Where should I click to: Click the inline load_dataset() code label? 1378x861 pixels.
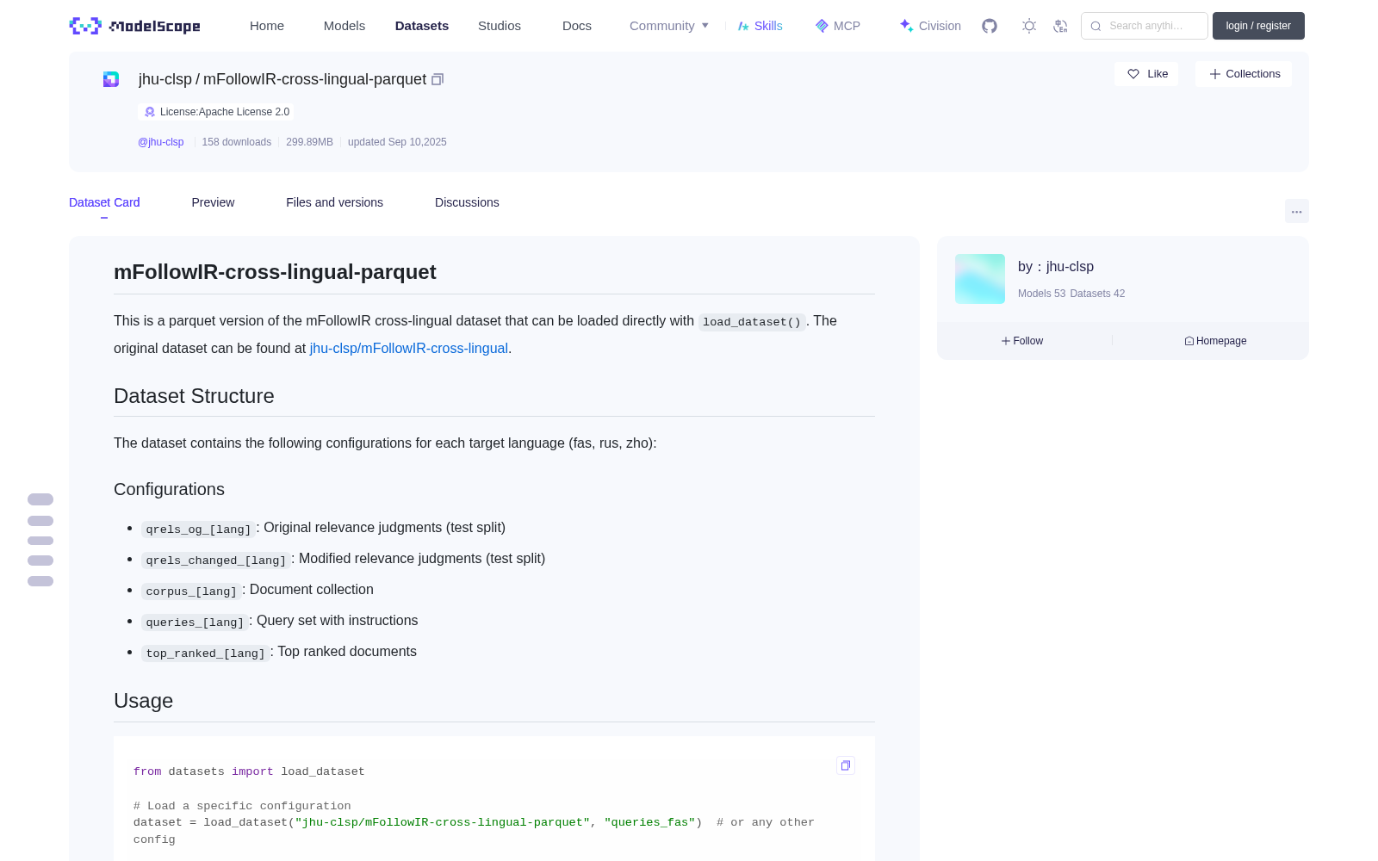pyautogui.click(x=752, y=322)
